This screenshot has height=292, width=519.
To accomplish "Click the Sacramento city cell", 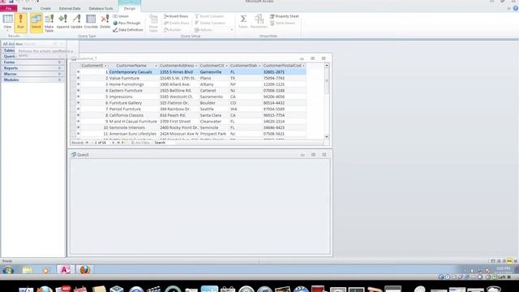I will [x=214, y=97].
